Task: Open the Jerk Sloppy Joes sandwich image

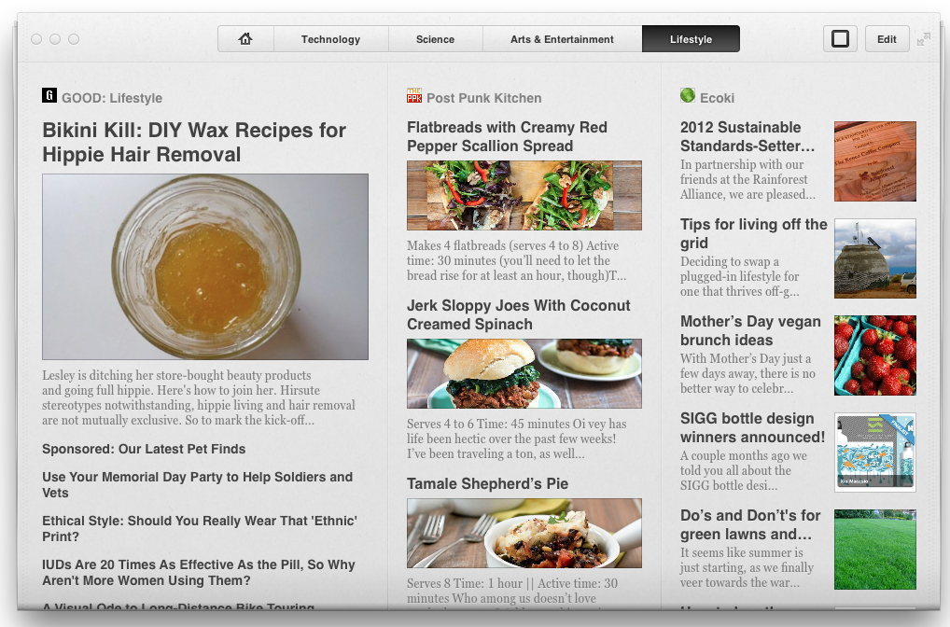Action: click(x=524, y=373)
